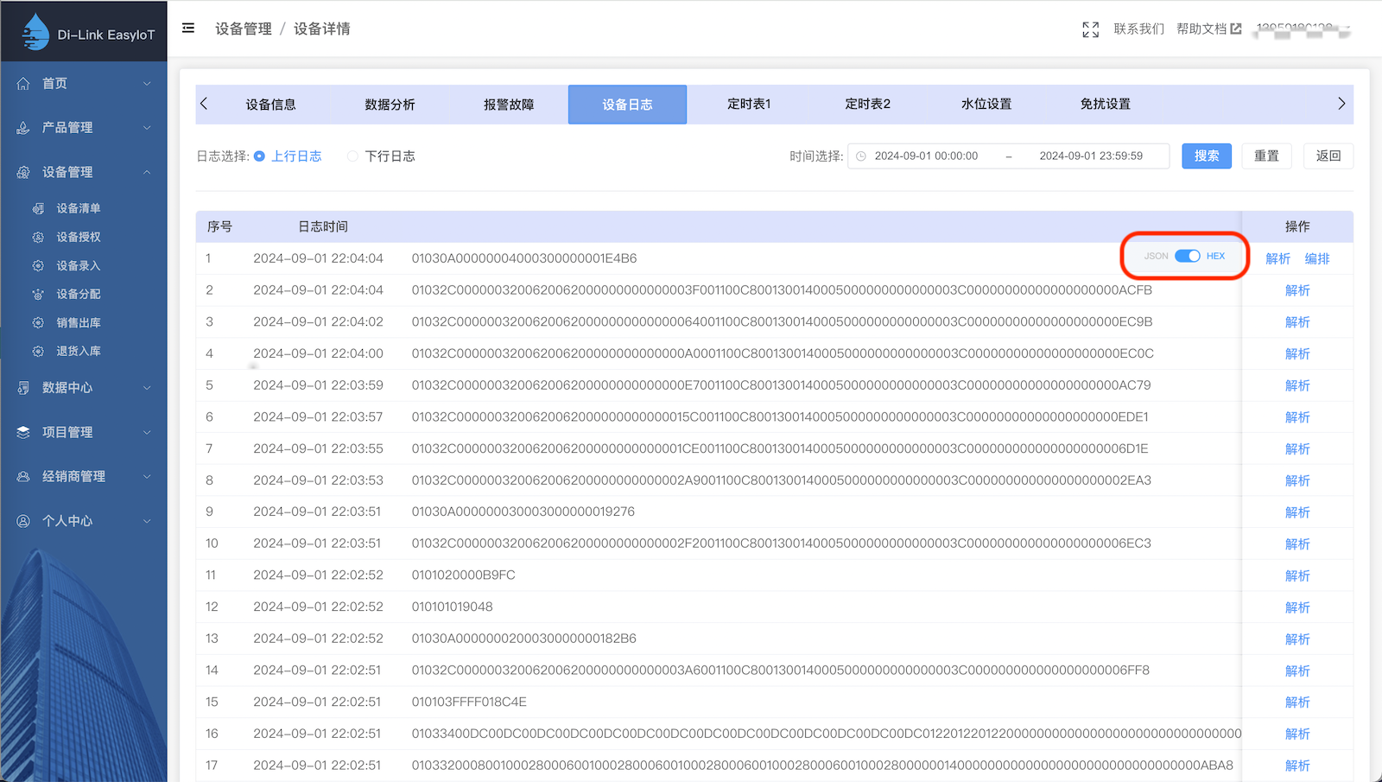Click 编排 for log row 1

point(1317,258)
